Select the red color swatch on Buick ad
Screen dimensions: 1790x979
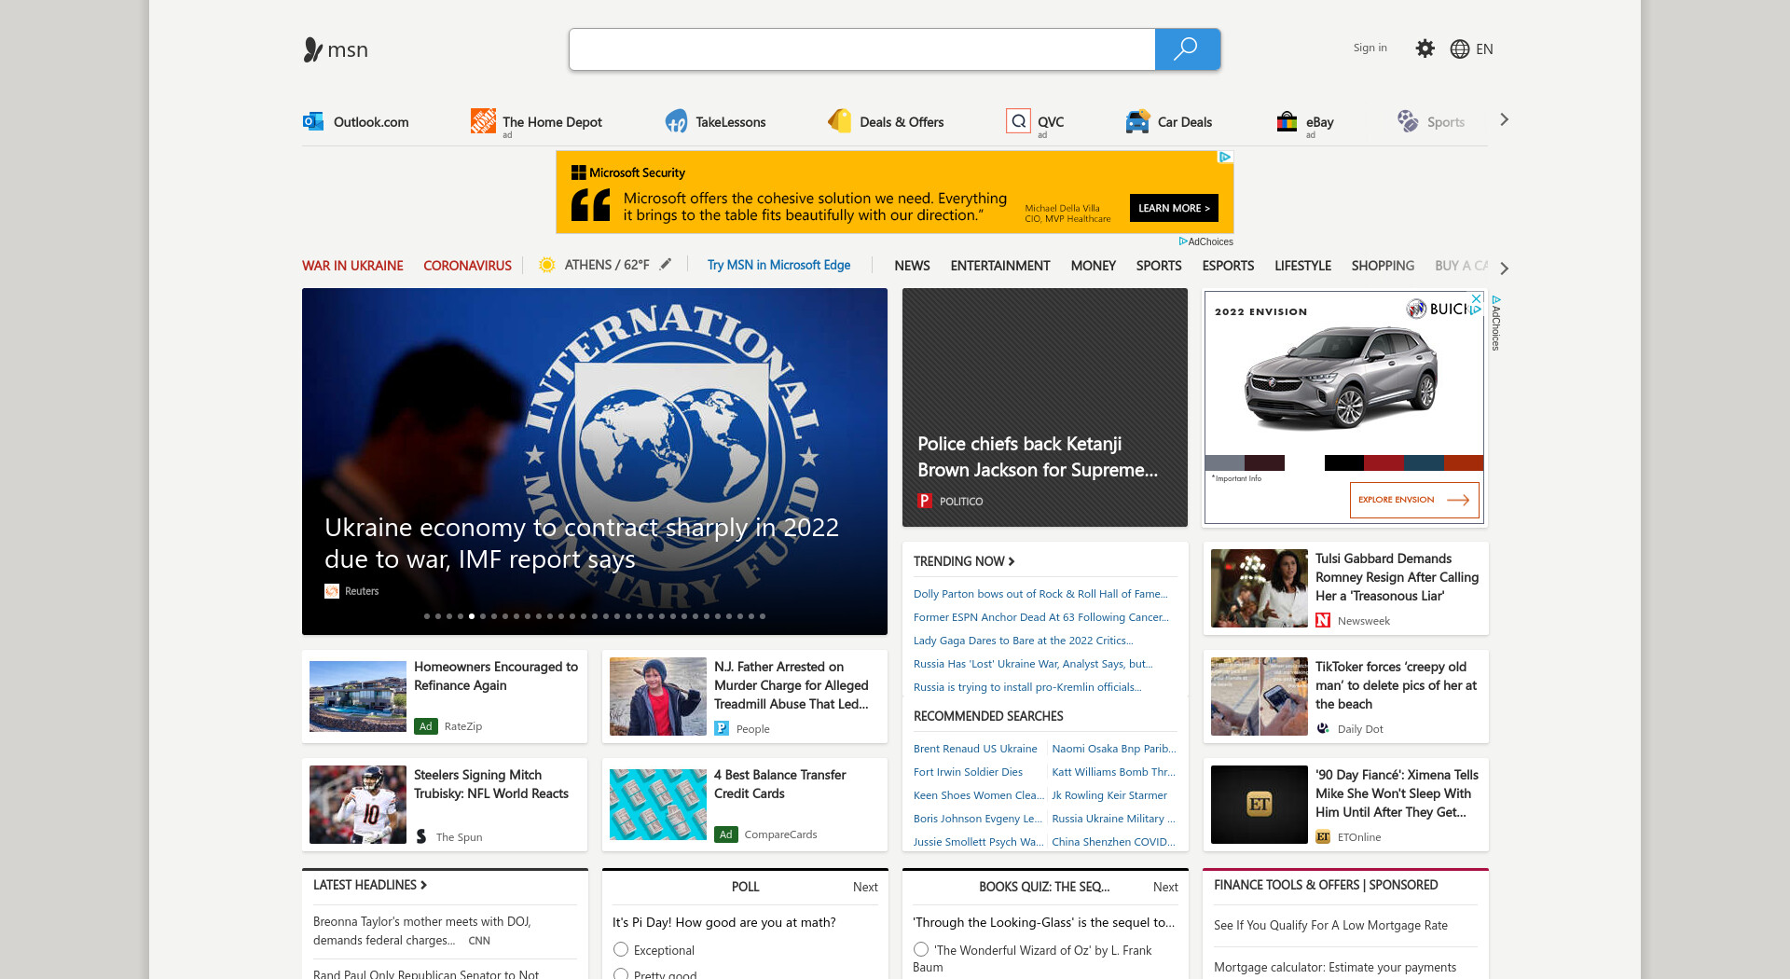pyautogui.click(x=1384, y=462)
